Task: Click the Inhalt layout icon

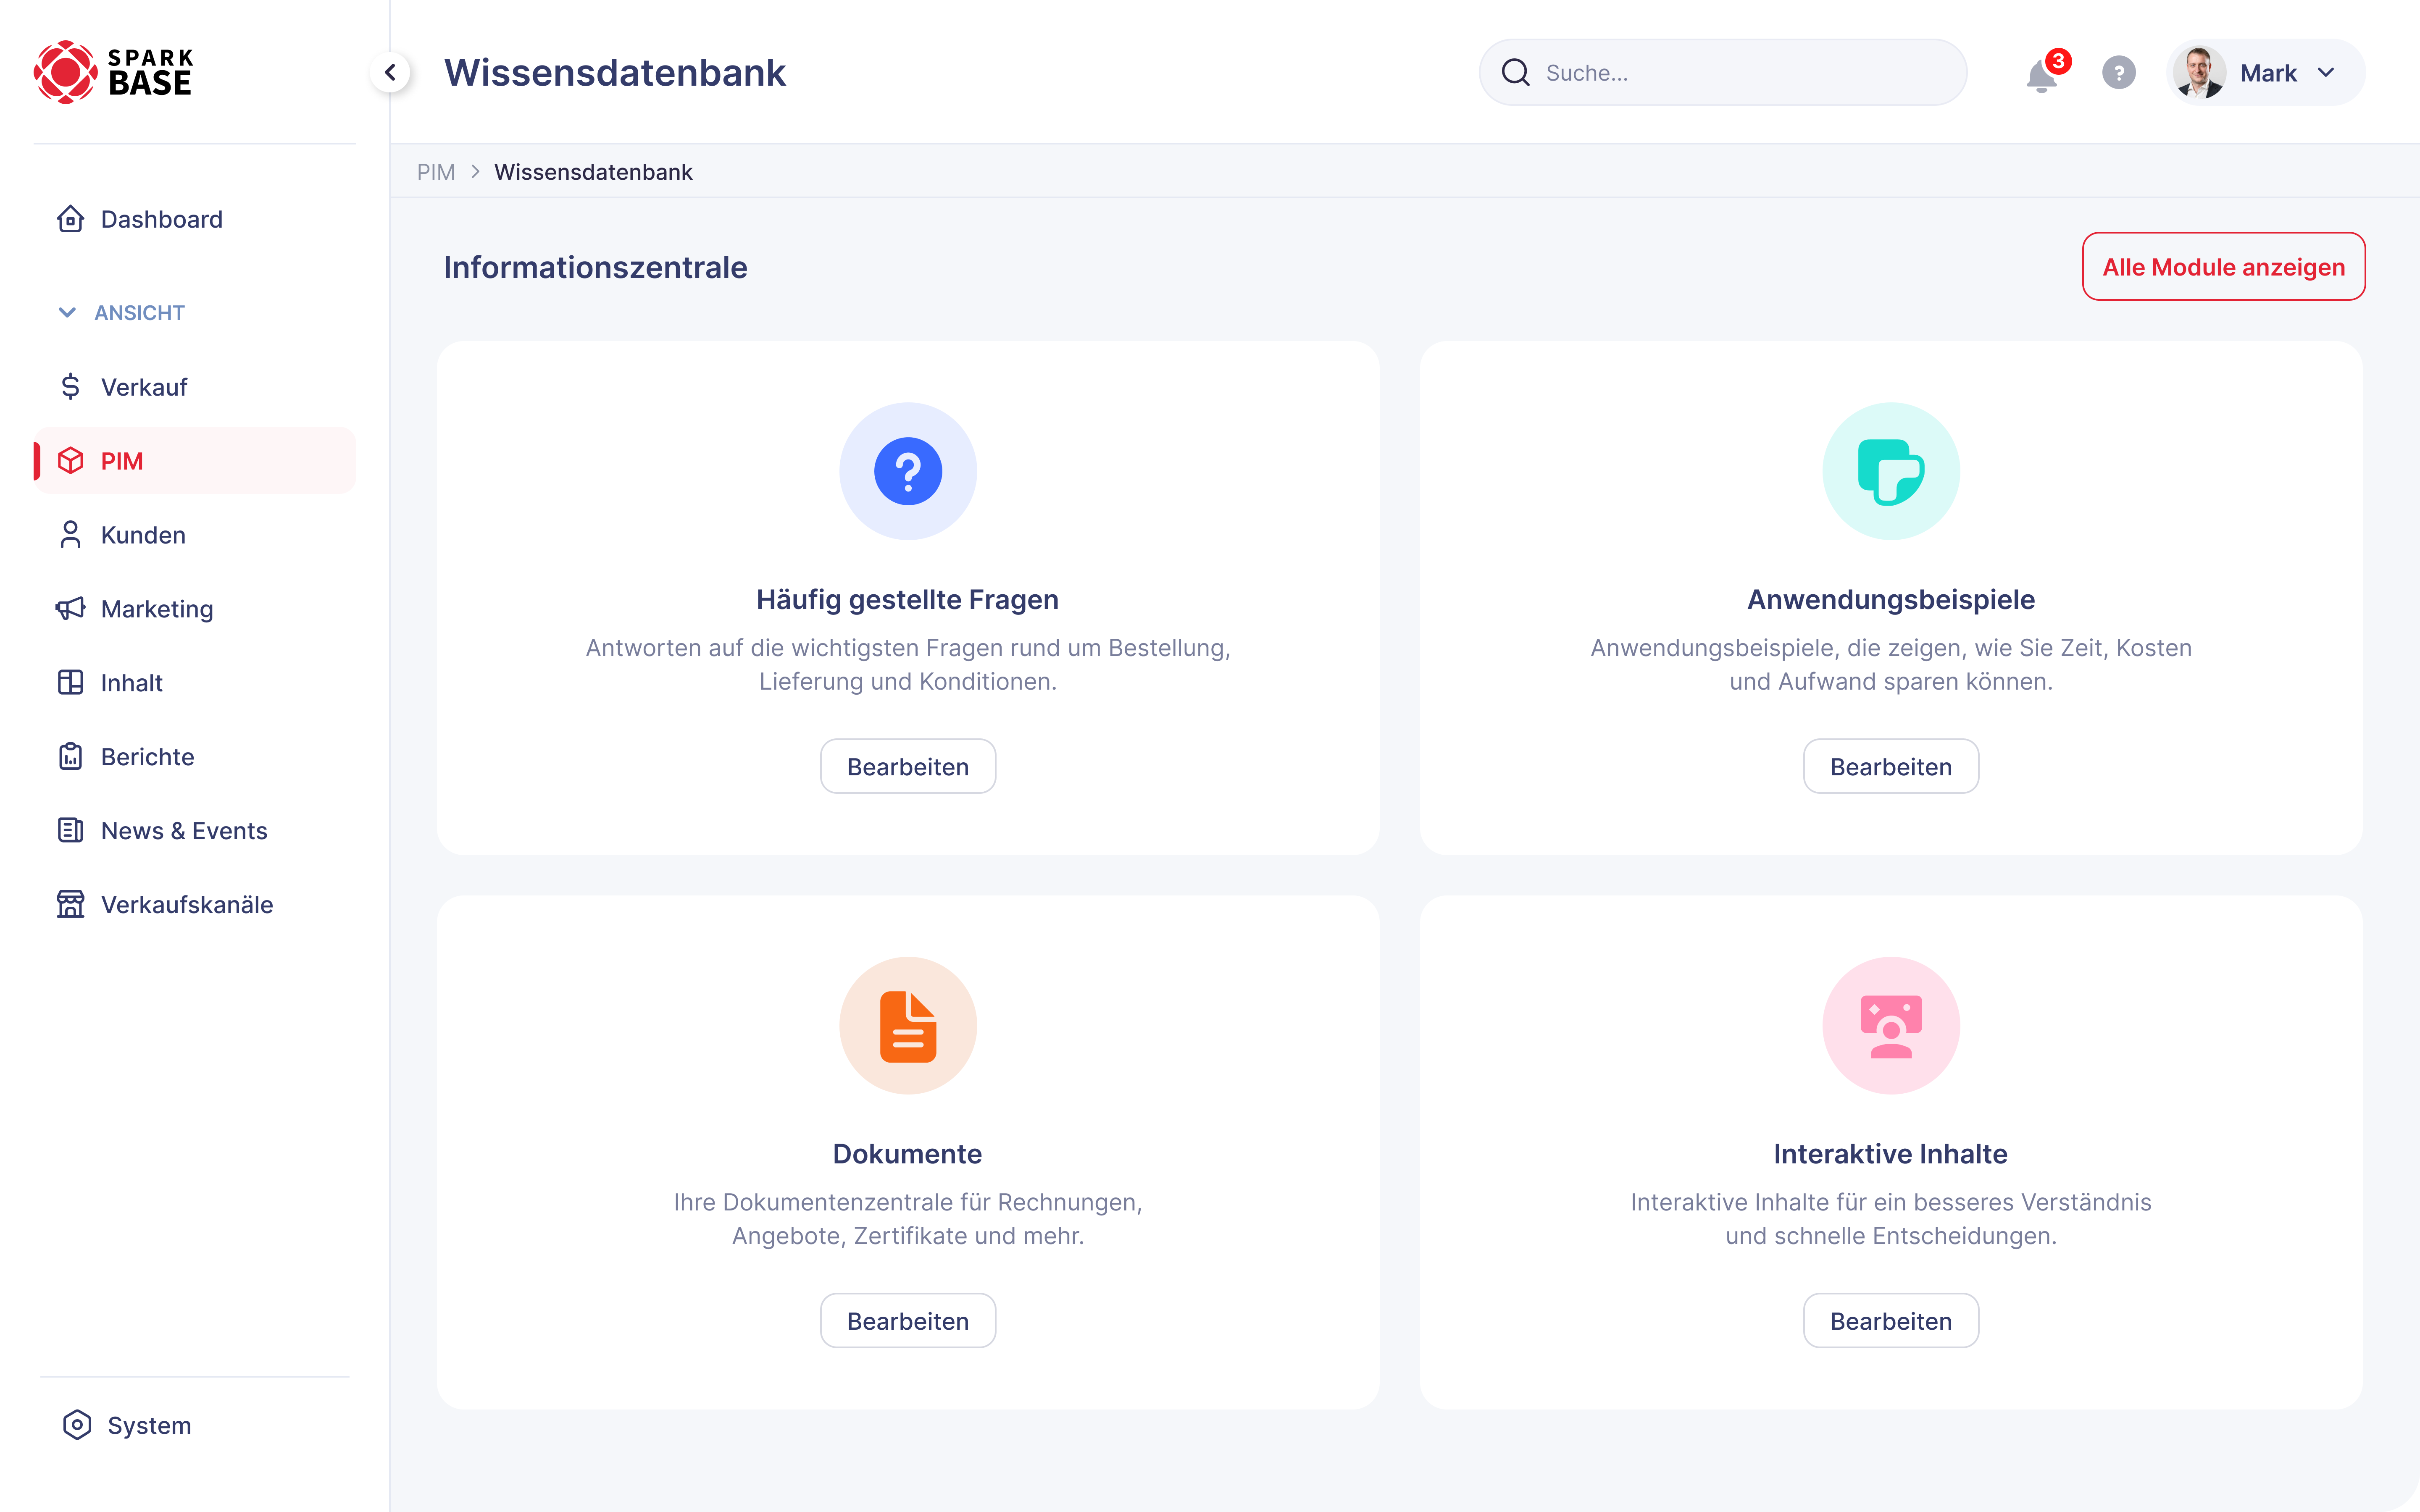Action: point(70,683)
